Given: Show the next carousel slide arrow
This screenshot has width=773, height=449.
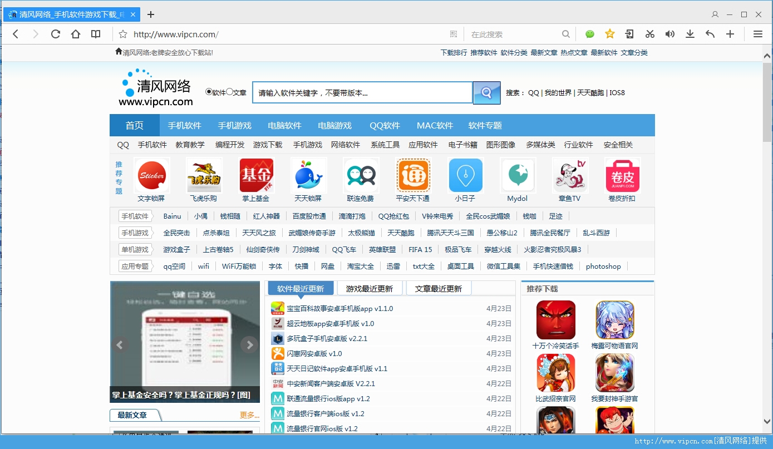Looking at the screenshot, I should (x=249, y=345).
